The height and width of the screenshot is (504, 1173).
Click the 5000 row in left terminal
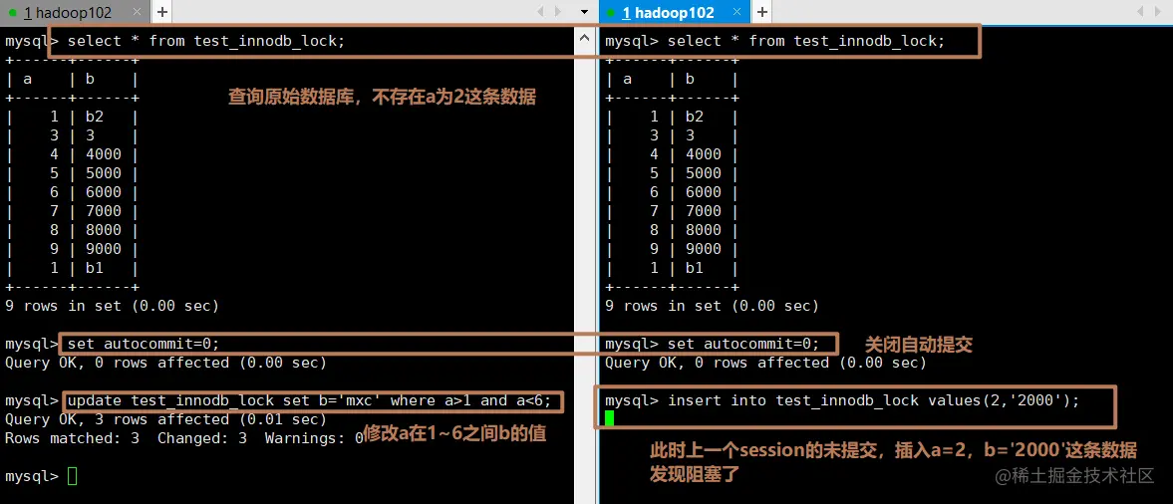(x=72, y=173)
